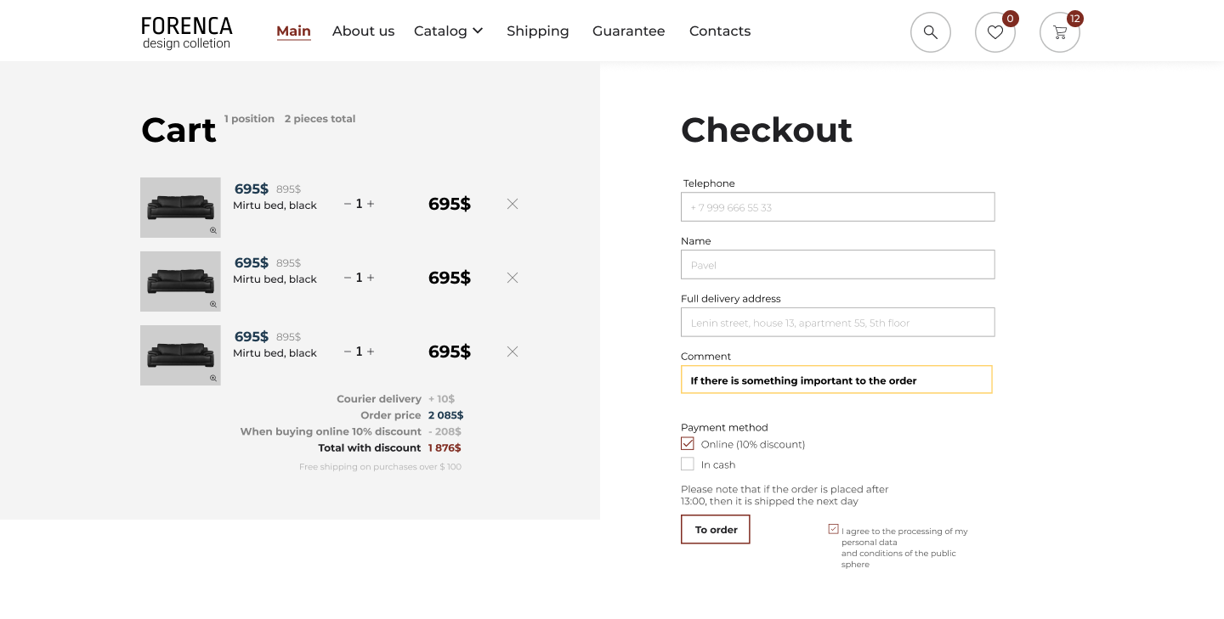Image resolution: width=1224 pixels, height=619 pixels.
Task: Toggle the Online (10% discount) checkbox
Action: pos(688,443)
